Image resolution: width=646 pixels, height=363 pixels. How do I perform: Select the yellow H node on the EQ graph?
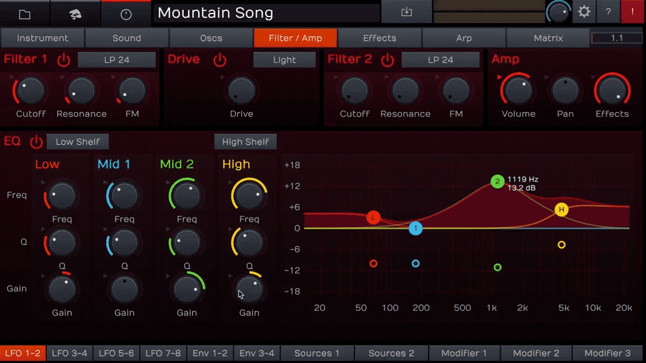coord(561,210)
